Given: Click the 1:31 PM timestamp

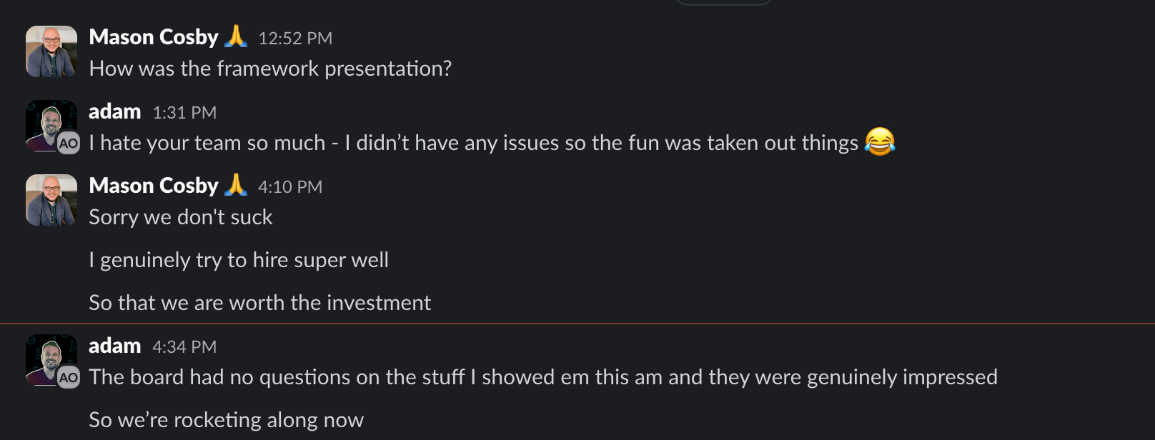Looking at the screenshot, I should point(184,112).
